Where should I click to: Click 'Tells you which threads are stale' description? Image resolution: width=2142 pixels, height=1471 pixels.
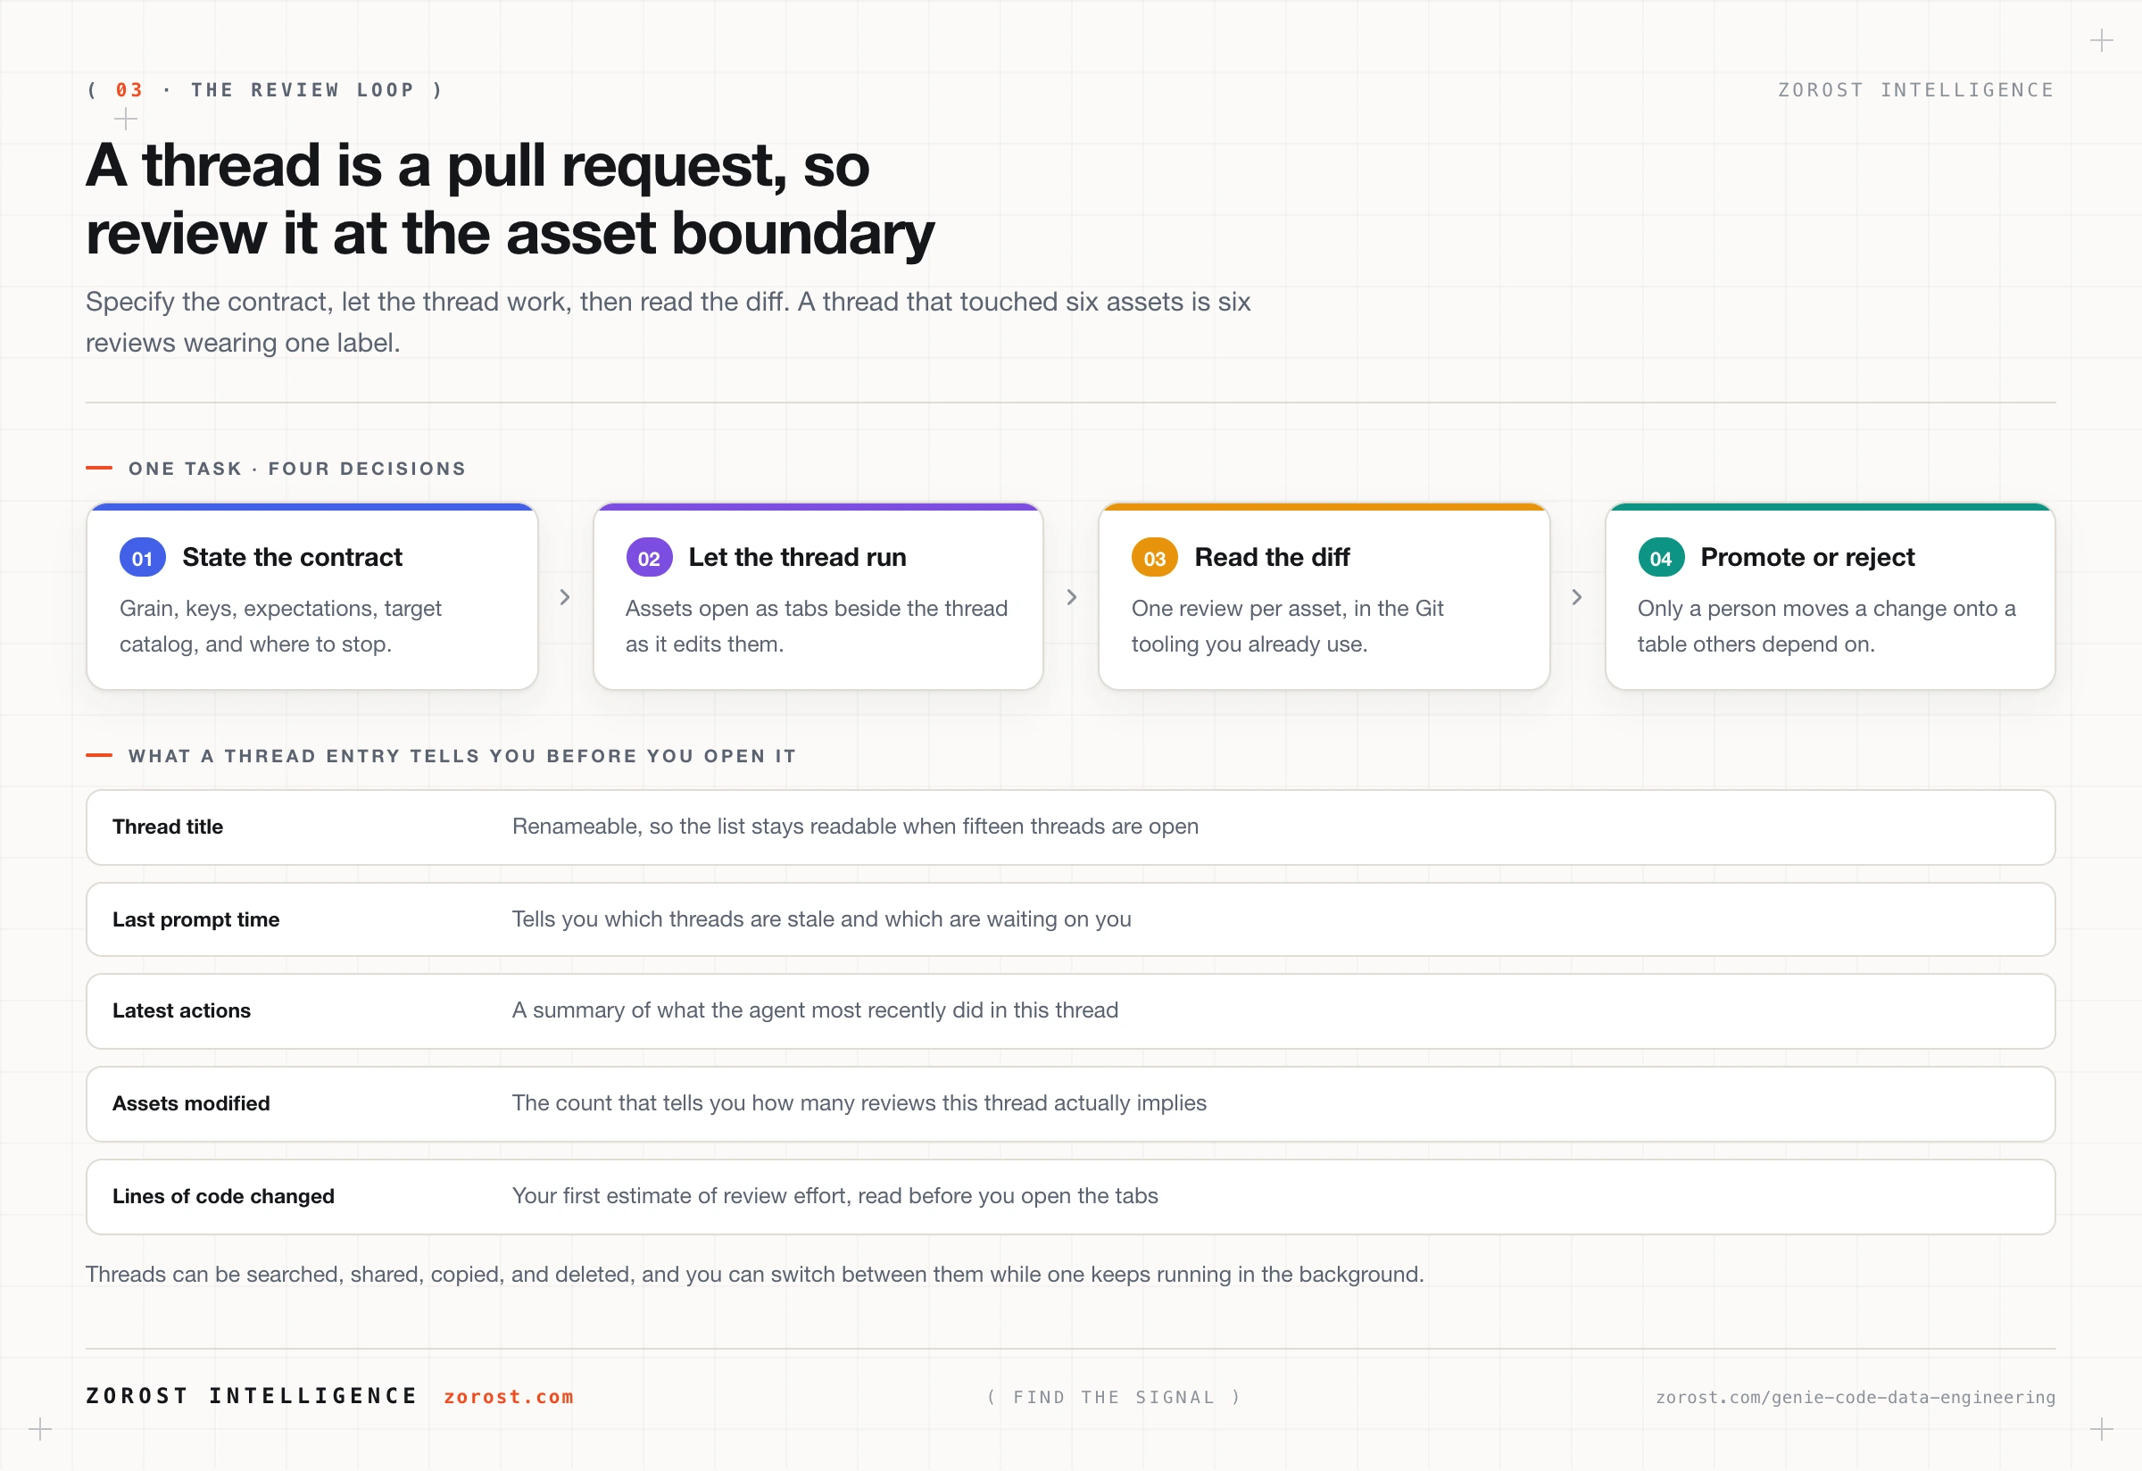pos(821,920)
